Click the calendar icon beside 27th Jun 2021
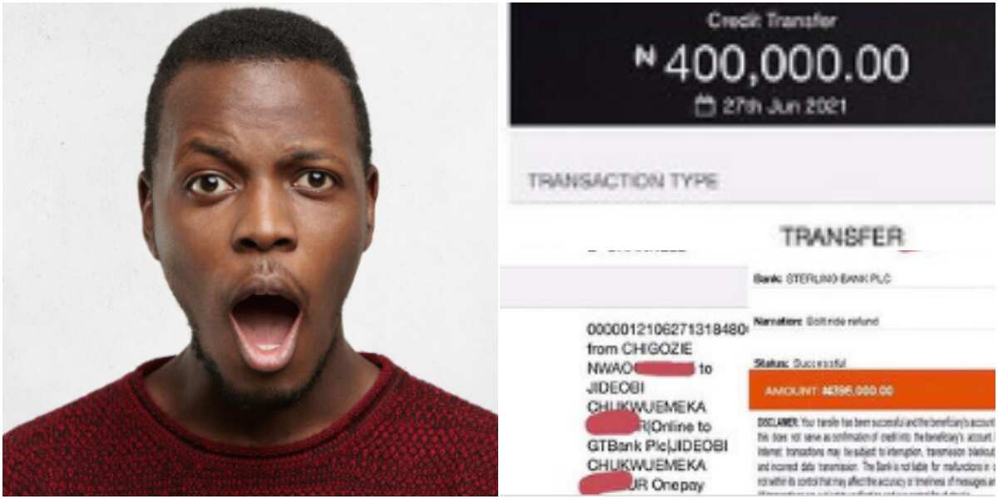This screenshot has height=499, width=998. (704, 106)
